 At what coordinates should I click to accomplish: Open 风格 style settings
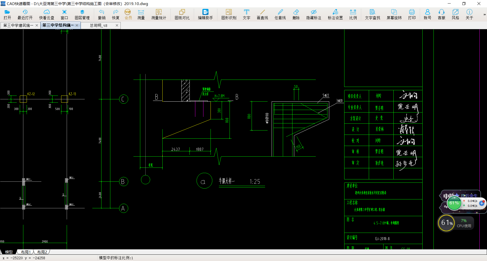456,14
